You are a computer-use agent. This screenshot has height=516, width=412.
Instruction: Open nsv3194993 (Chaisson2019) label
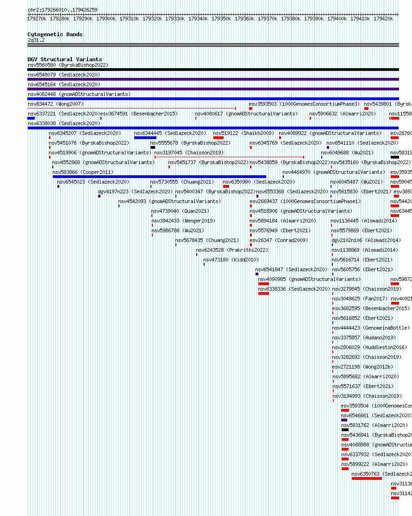pos(367,396)
